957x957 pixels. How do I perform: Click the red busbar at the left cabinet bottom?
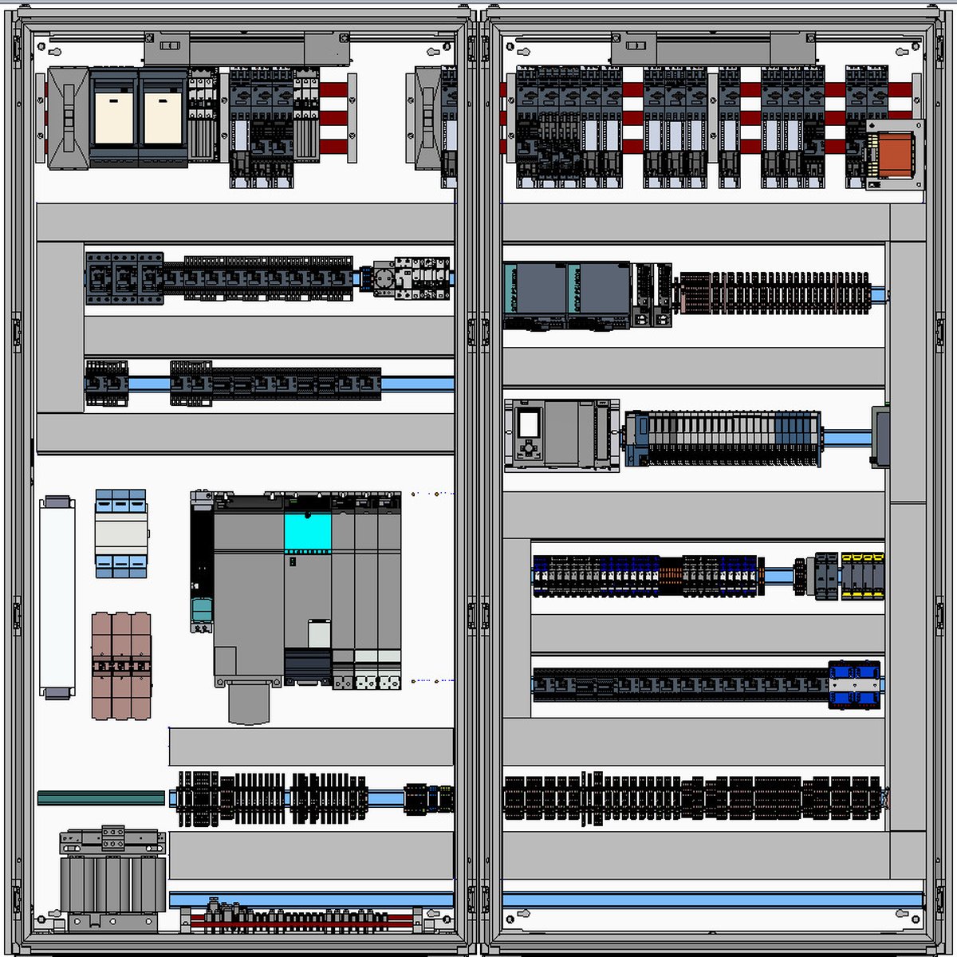point(303,920)
